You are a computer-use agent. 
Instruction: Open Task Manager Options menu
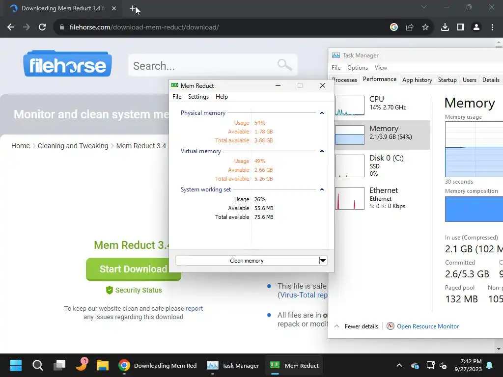click(358, 68)
